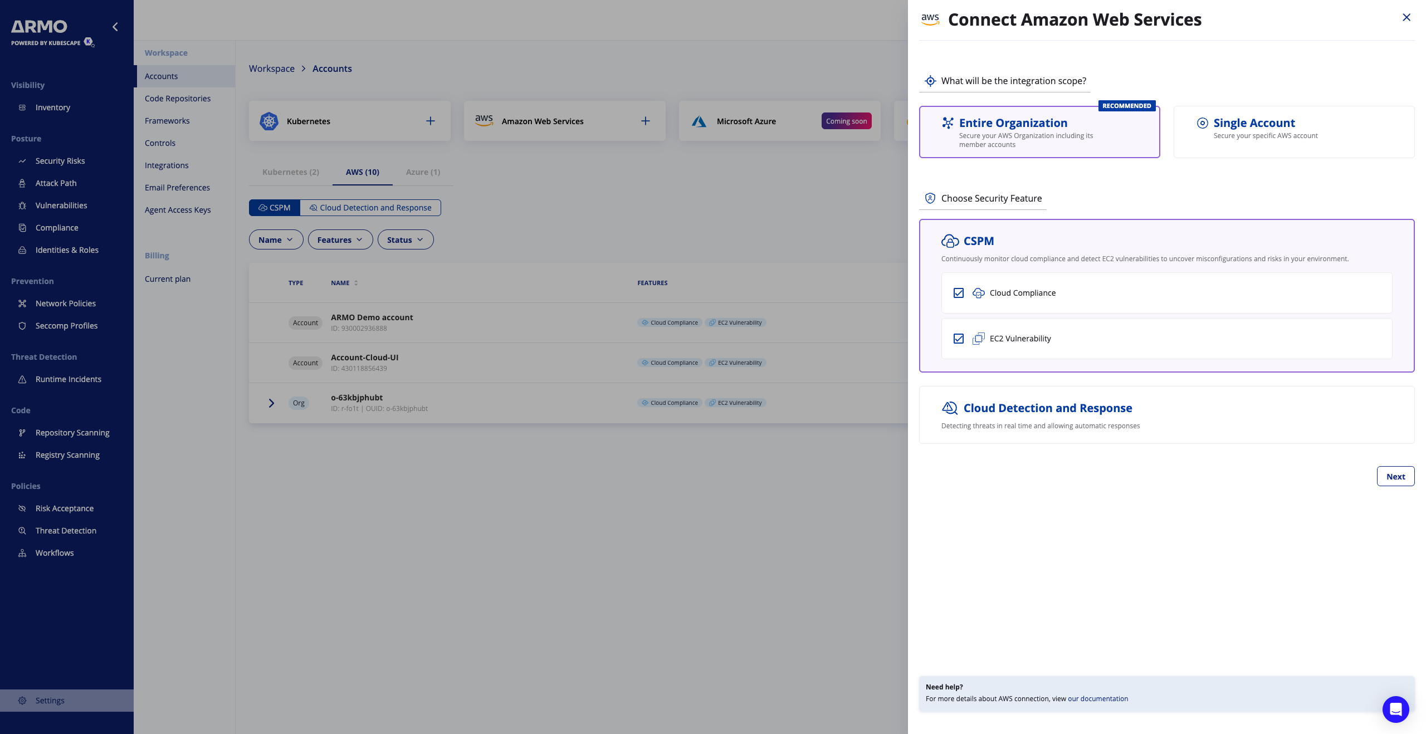
Task: Select the Single Account scope option
Action: (x=1293, y=131)
